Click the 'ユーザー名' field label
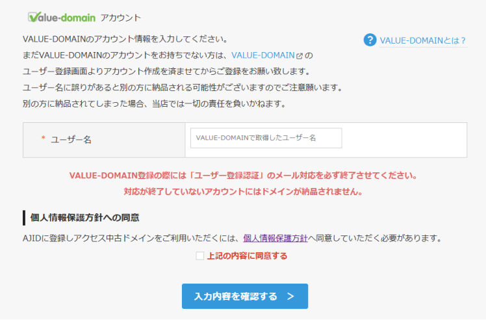This screenshot has height=320, width=486. point(71,140)
